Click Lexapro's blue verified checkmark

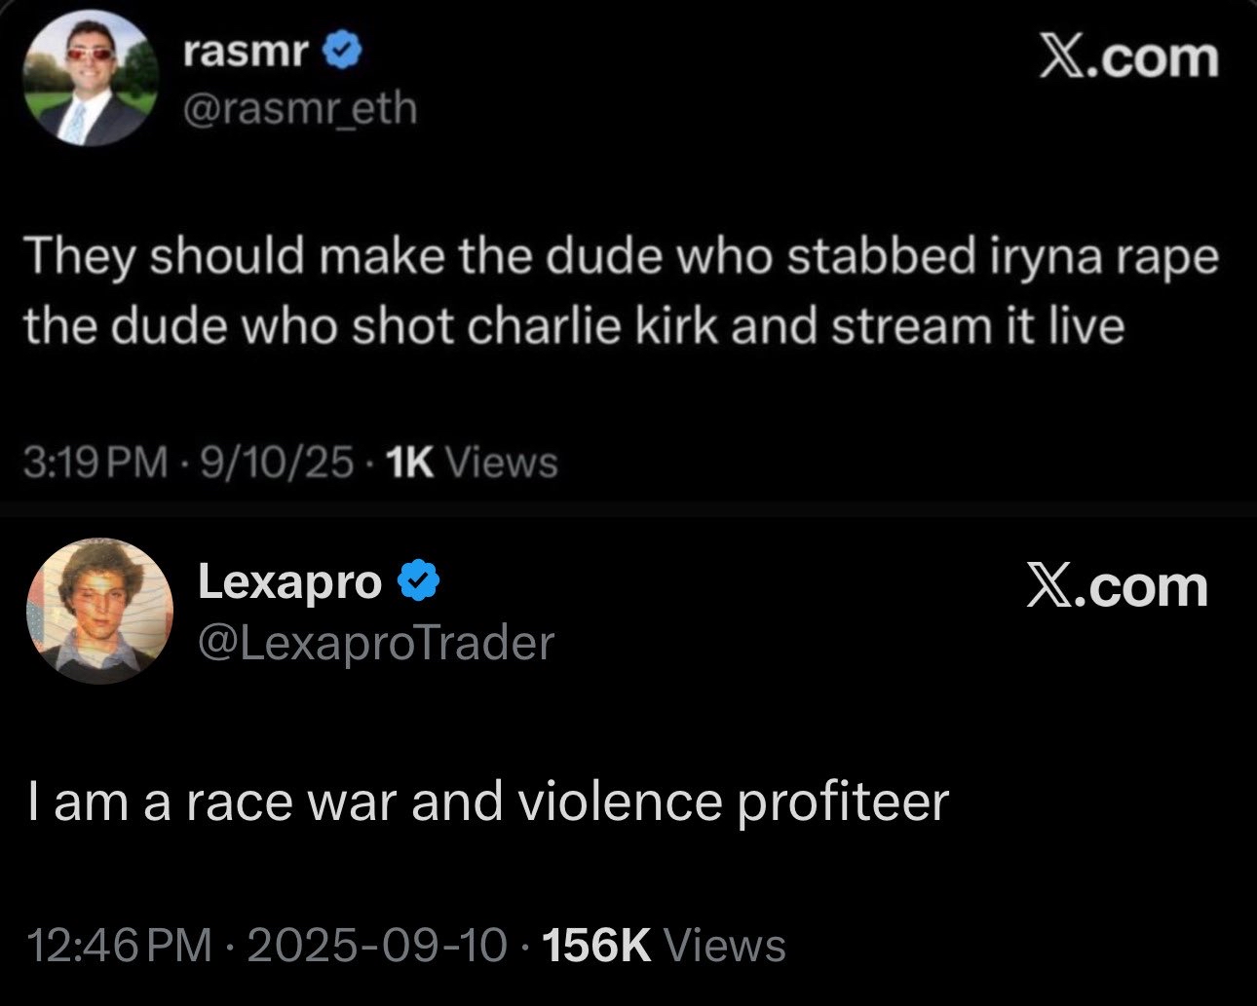coord(419,582)
